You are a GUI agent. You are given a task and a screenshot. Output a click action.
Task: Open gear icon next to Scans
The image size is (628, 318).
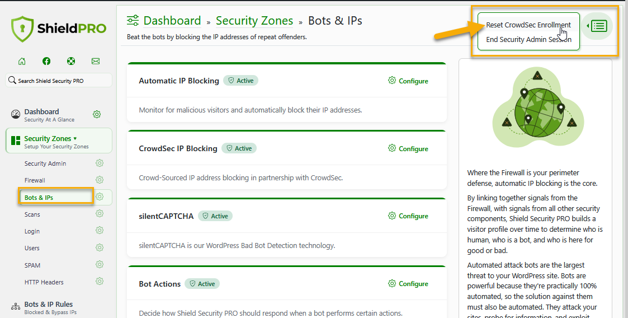pyautogui.click(x=100, y=213)
